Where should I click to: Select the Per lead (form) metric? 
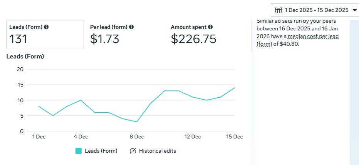[x=112, y=35]
